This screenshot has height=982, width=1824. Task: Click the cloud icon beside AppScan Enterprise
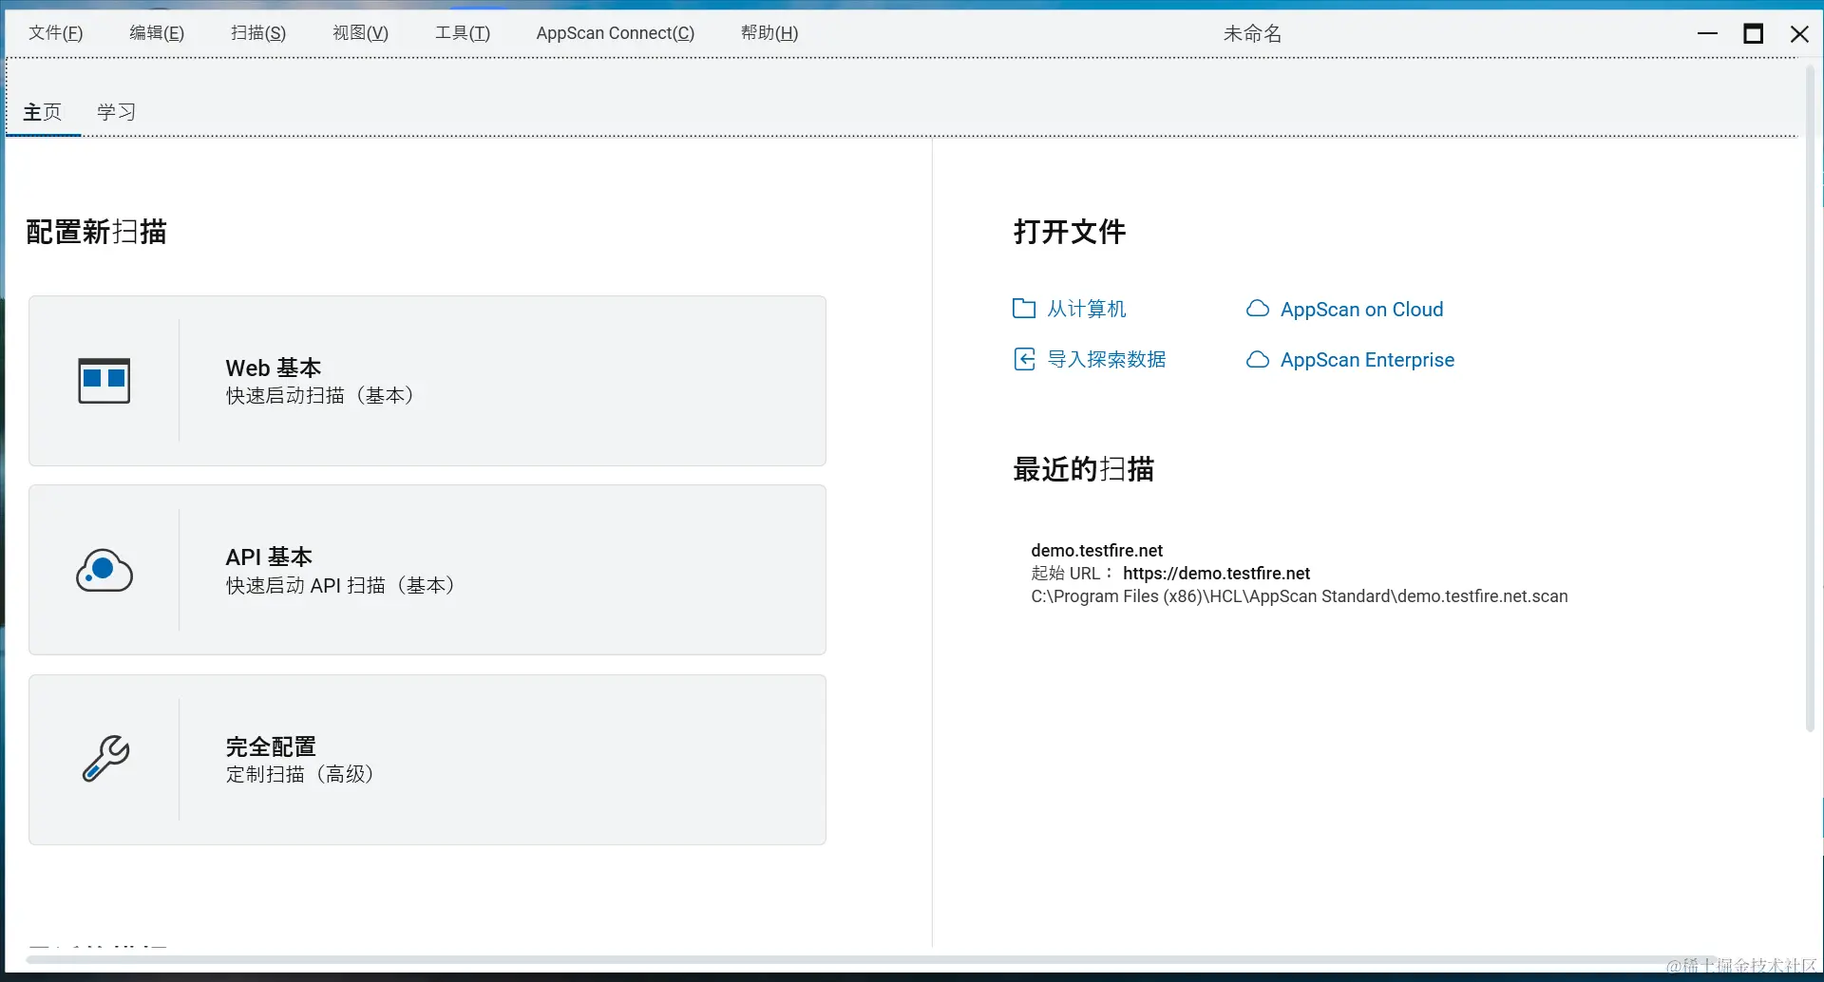1258,359
